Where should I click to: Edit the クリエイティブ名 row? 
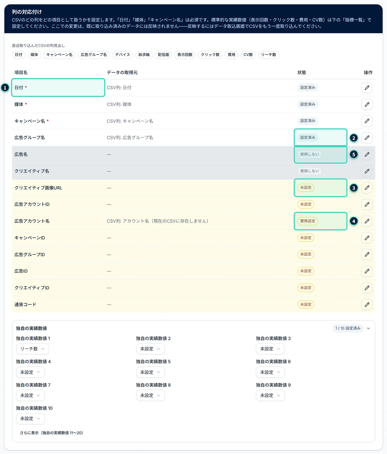click(367, 171)
